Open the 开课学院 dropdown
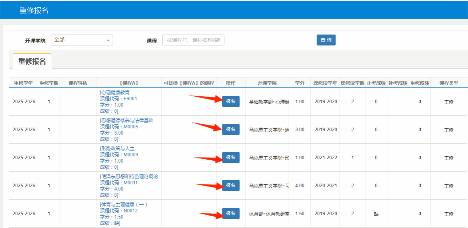The height and width of the screenshot is (228, 468). point(82,40)
